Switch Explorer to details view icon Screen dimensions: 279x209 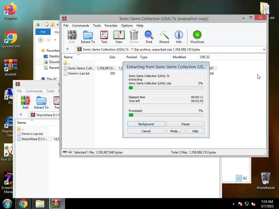(239, 178)
